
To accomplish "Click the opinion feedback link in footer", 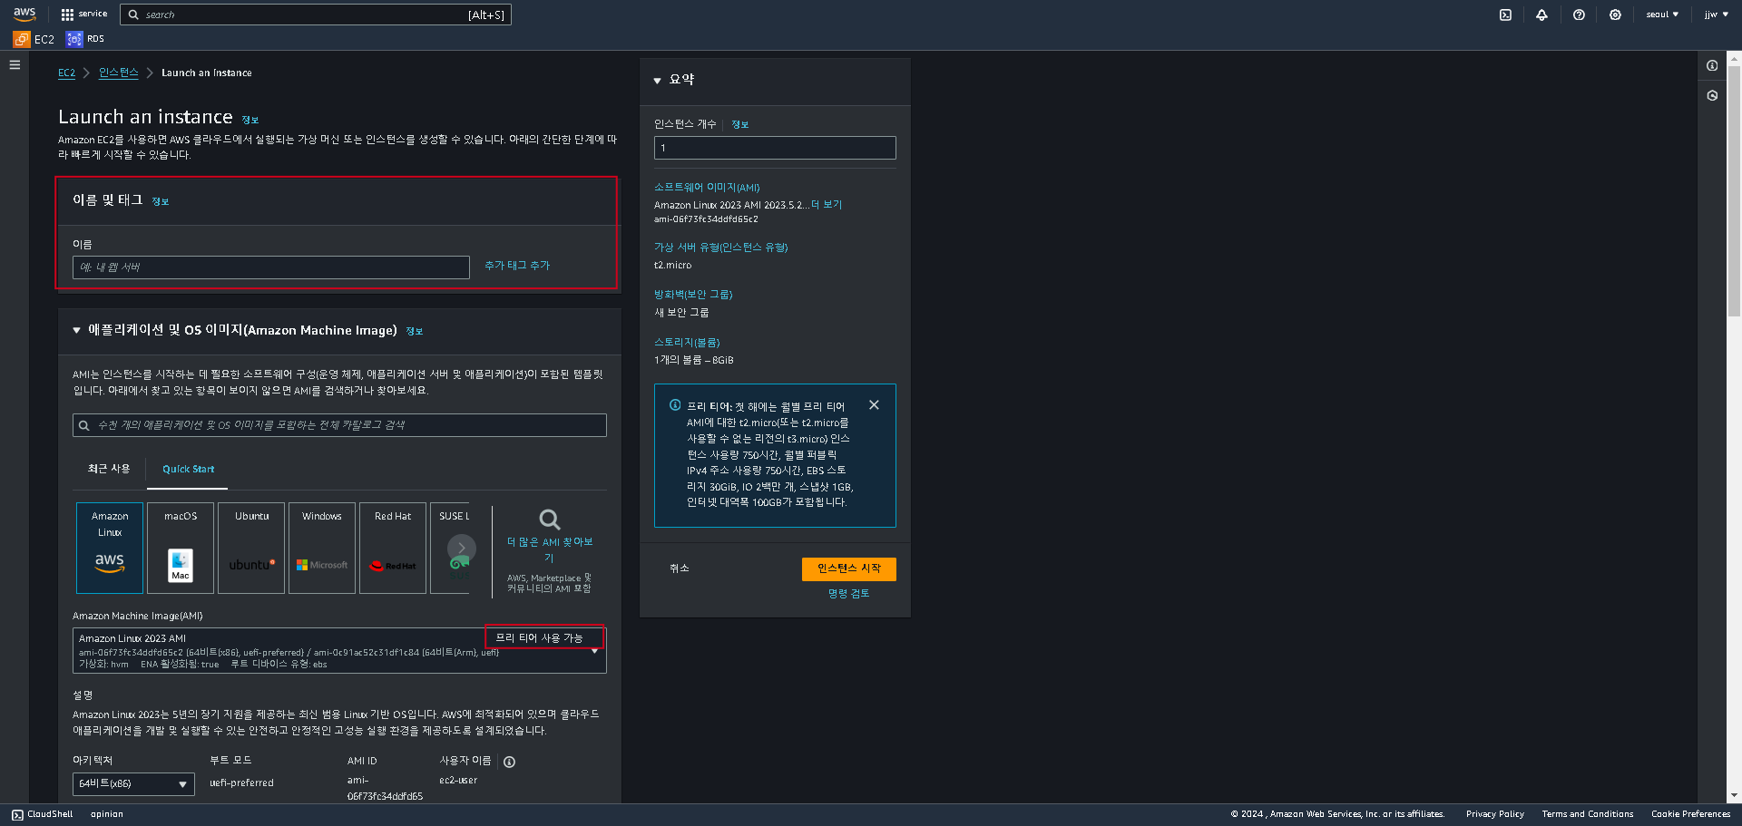I will 107,814.
